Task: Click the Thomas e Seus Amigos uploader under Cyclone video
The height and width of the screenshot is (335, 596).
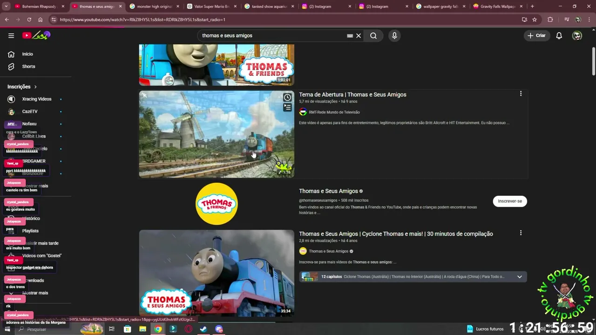Action: pos(328,251)
